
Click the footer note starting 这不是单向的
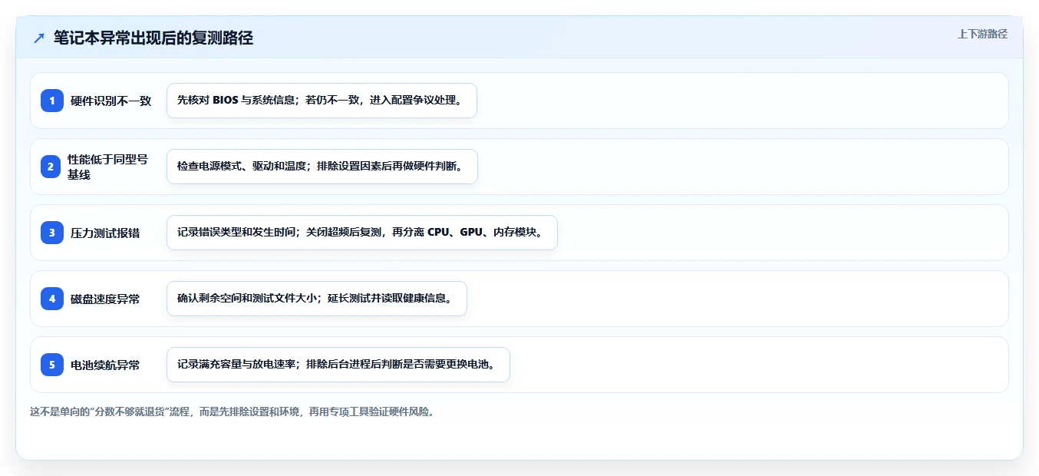pos(233,412)
